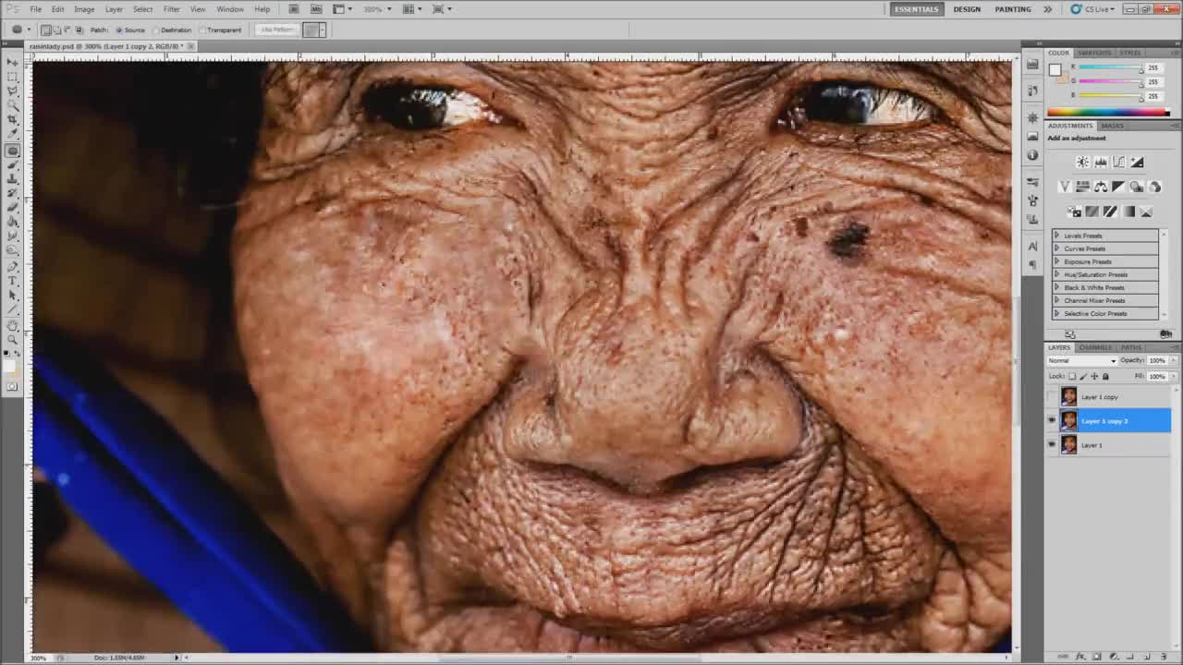
Task: Add a Selective Color adjustment
Action: point(1146,212)
